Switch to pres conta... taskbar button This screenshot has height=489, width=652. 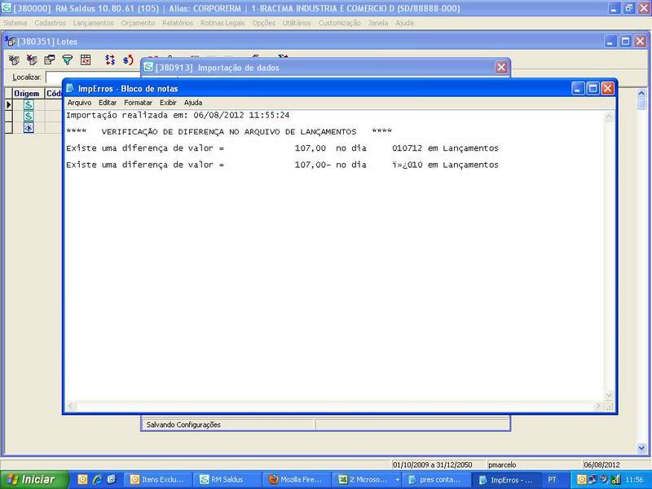(x=435, y=480)
